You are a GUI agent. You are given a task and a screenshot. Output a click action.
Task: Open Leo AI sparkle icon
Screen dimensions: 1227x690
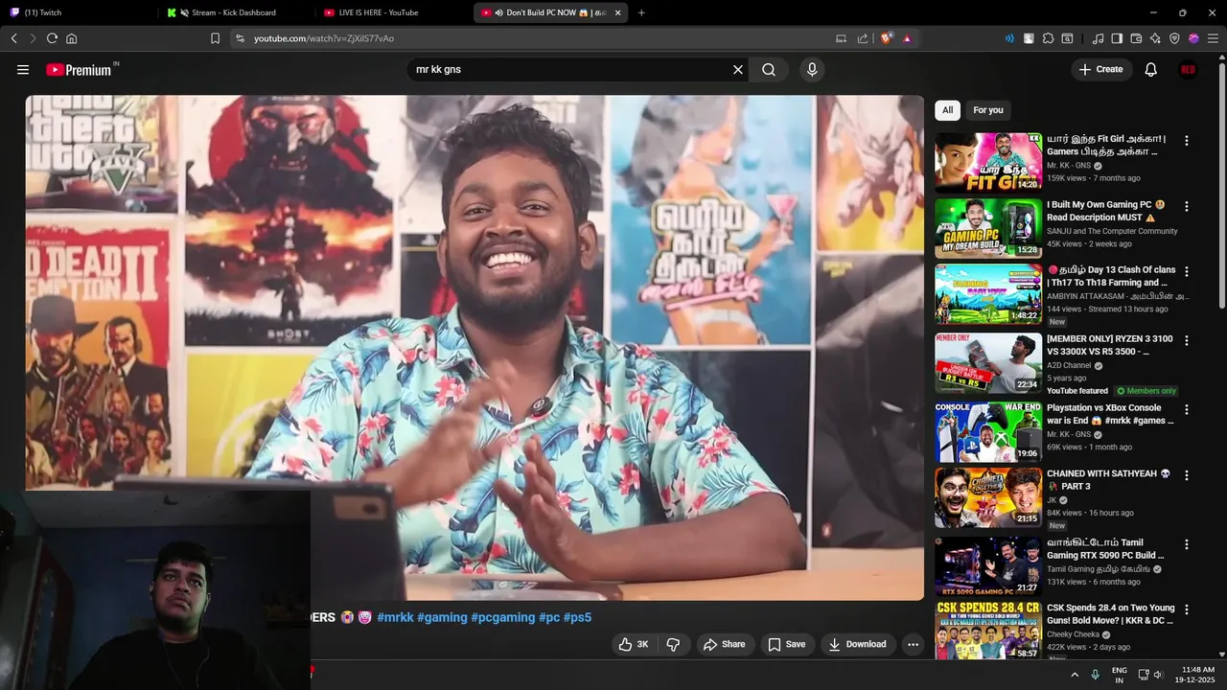1155,38
